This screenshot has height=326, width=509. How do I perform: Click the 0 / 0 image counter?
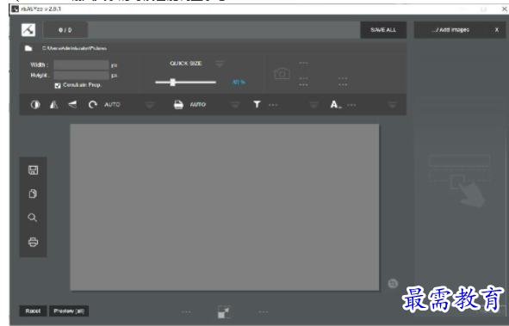coord(65,30)
